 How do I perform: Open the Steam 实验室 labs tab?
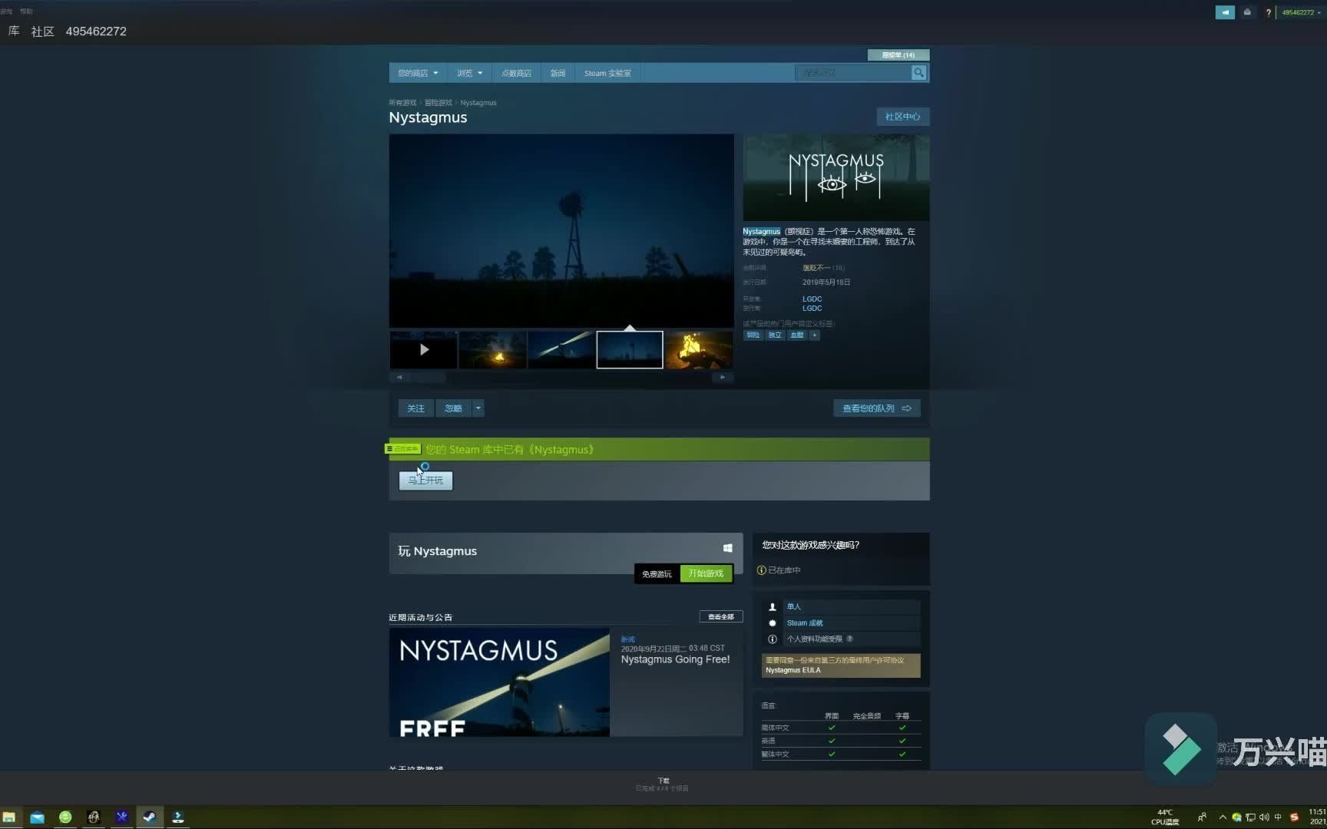607,73
